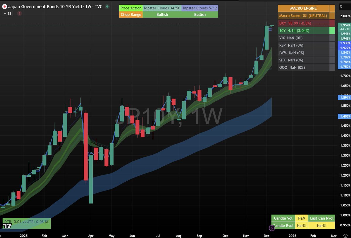Select the IWM NaN (0%) row
This screenshot has height=238, width=351.
(303, 53)
